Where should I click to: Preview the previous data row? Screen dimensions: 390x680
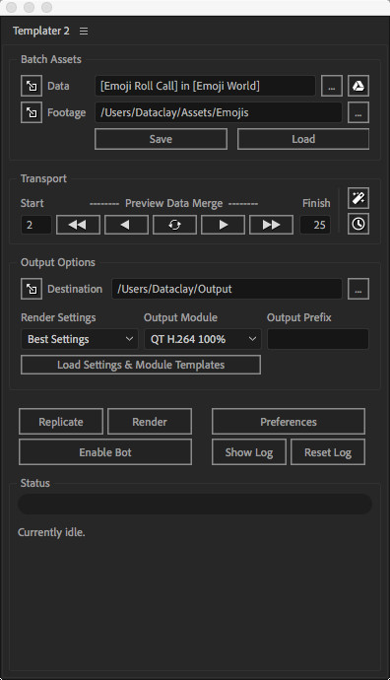[126, 225]
